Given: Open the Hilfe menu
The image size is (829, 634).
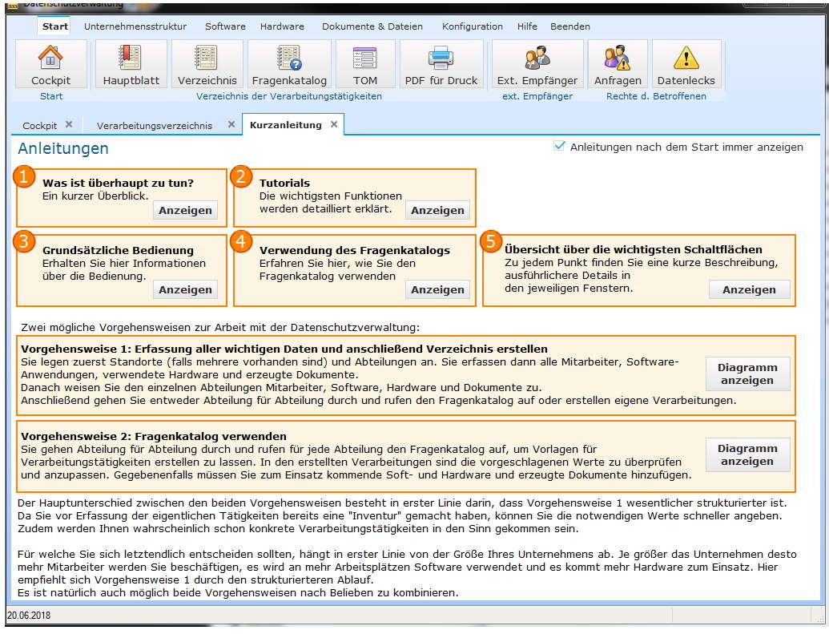Looking at the screenshot, I should pos(527,26).
